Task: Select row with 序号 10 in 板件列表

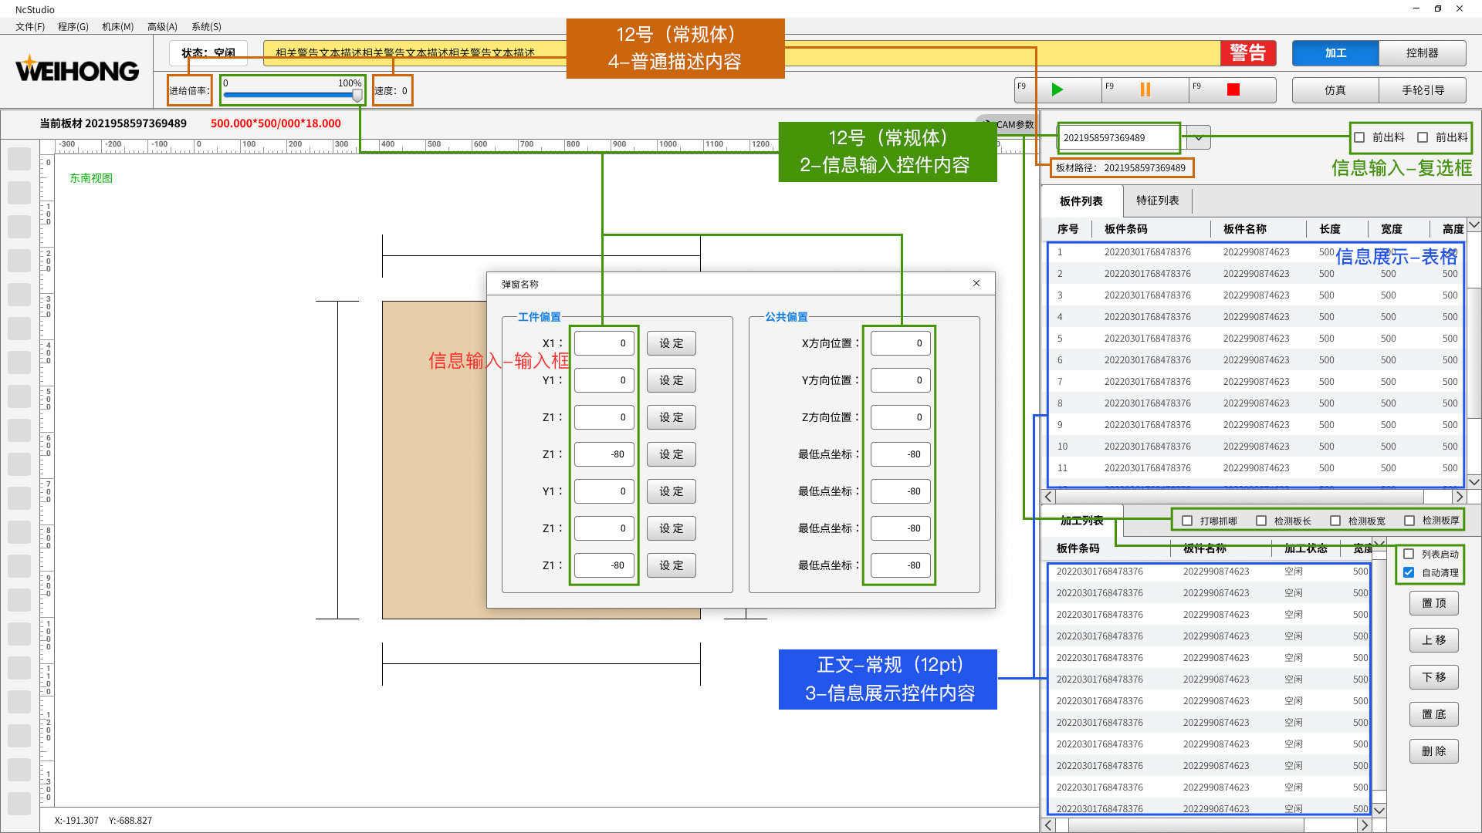Action: click(1256, 447)
